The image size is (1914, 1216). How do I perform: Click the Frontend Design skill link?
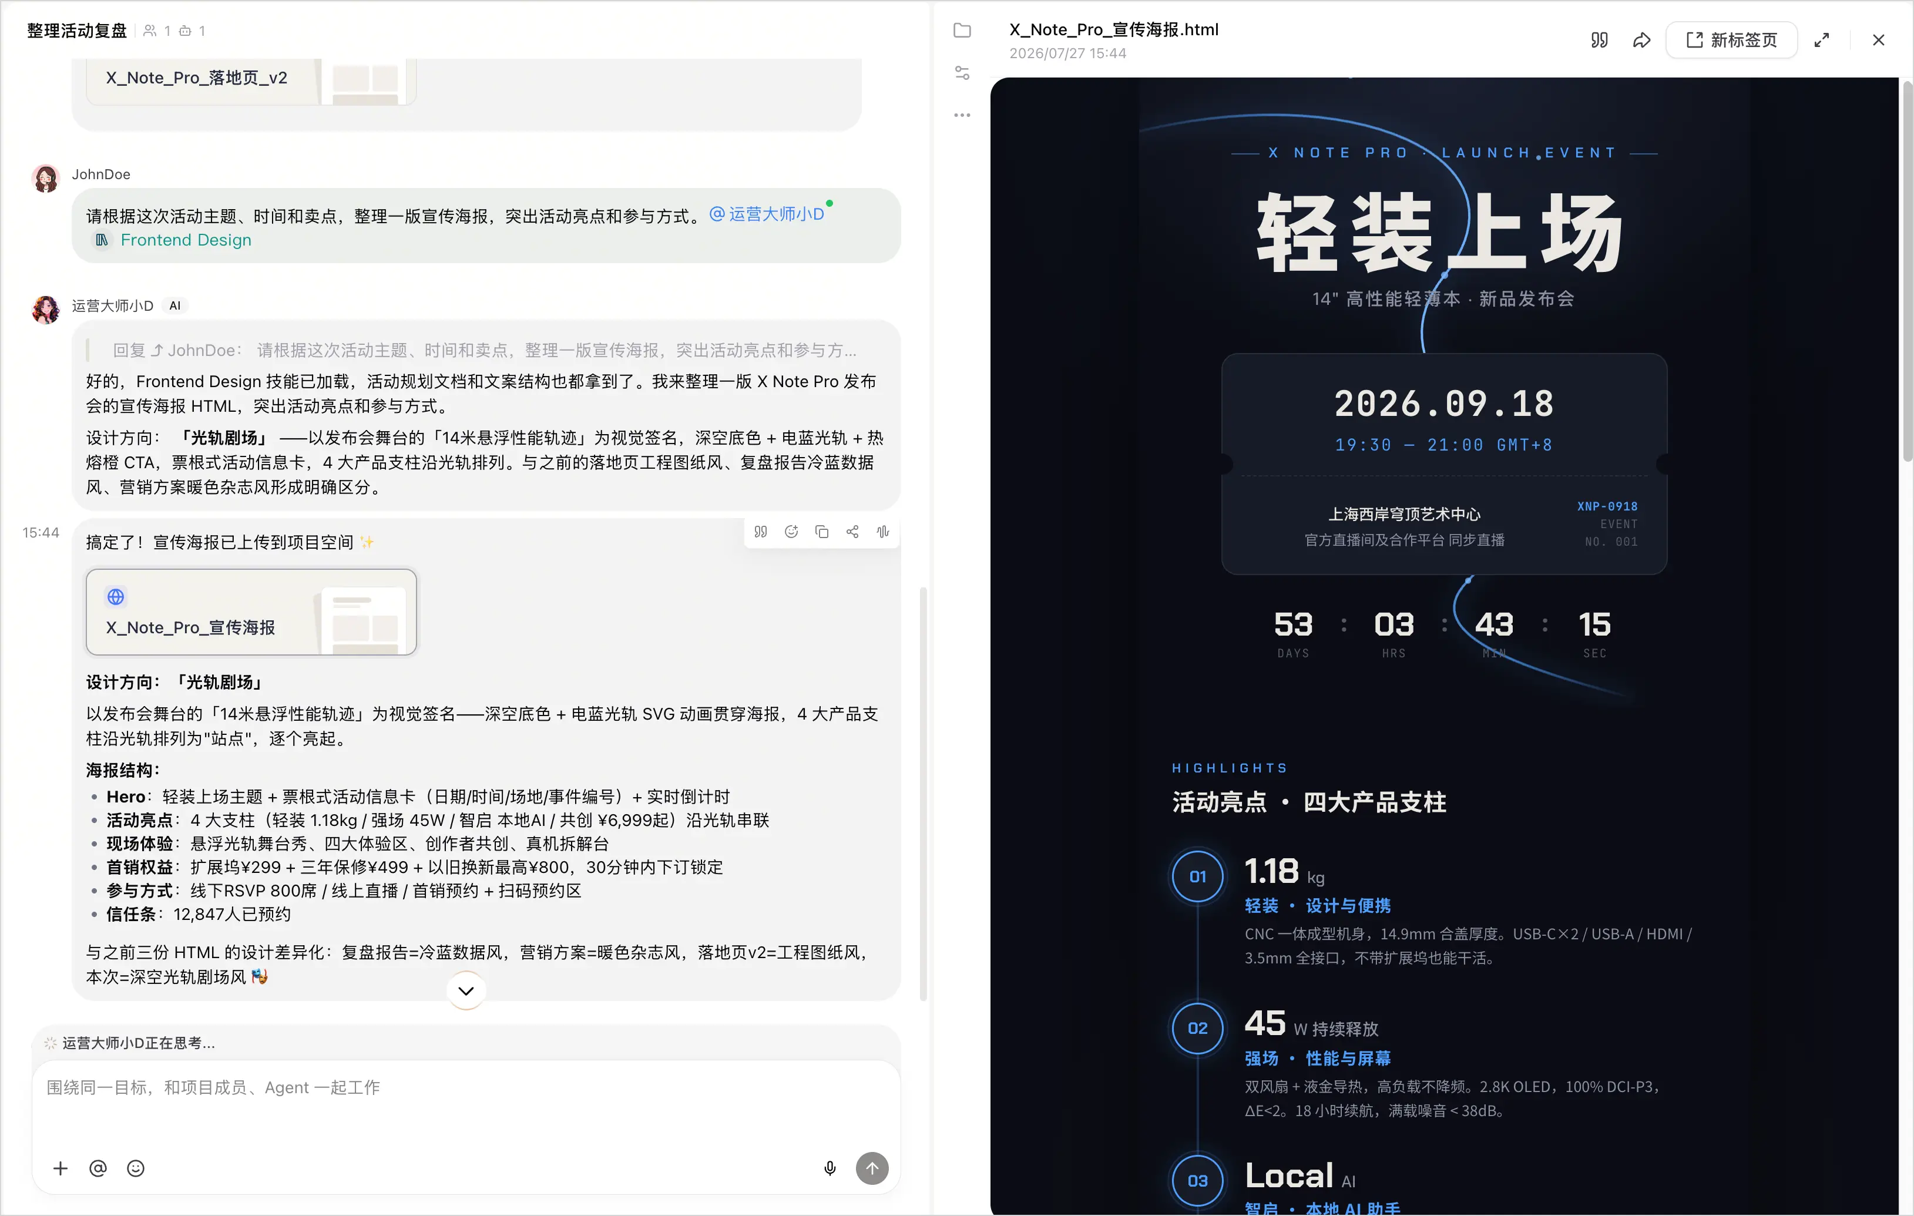click(186, 240)
